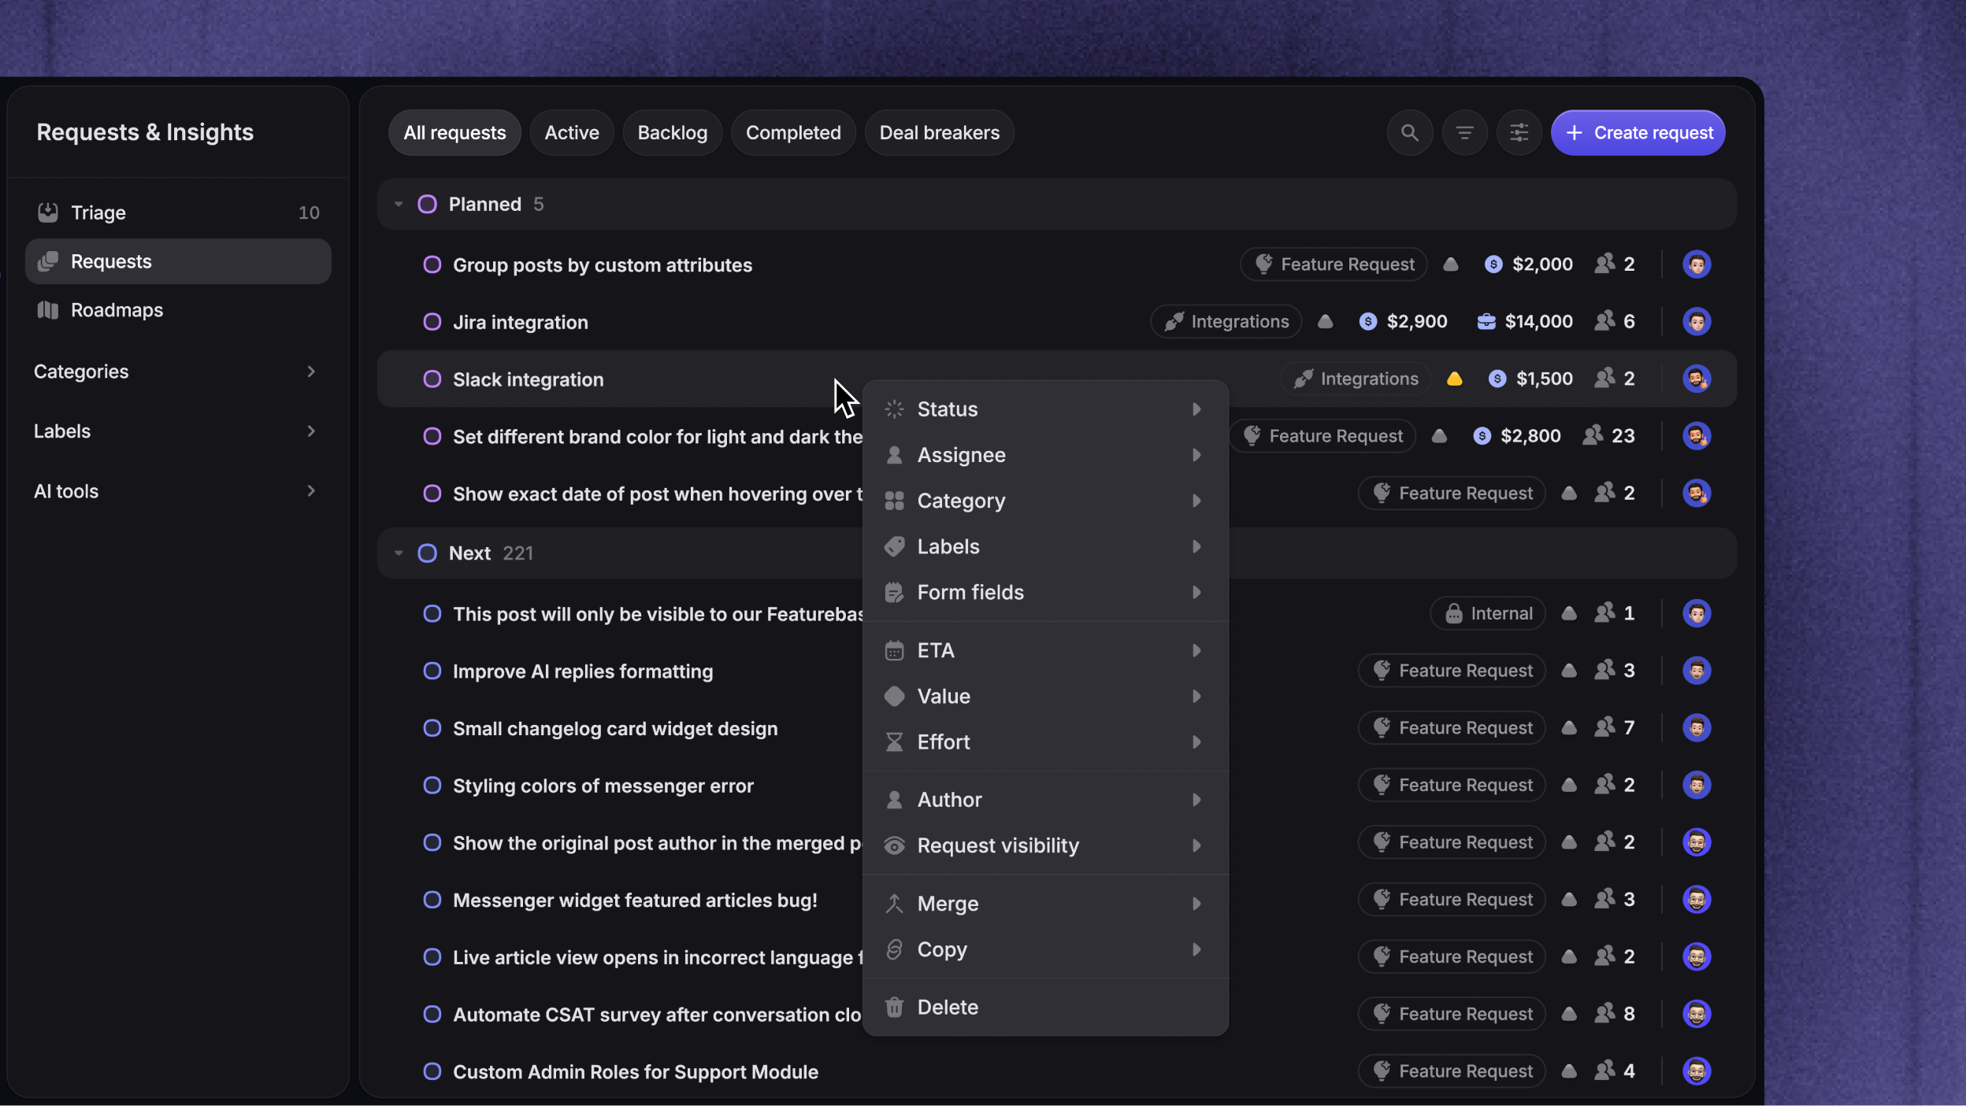The height and width of the screenshot is (1106, 1966).
Task: Open the Request visibility submenu
Action: point(1045,845)
